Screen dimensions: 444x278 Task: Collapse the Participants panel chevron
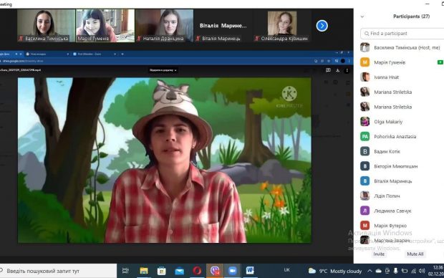point(362,16)
